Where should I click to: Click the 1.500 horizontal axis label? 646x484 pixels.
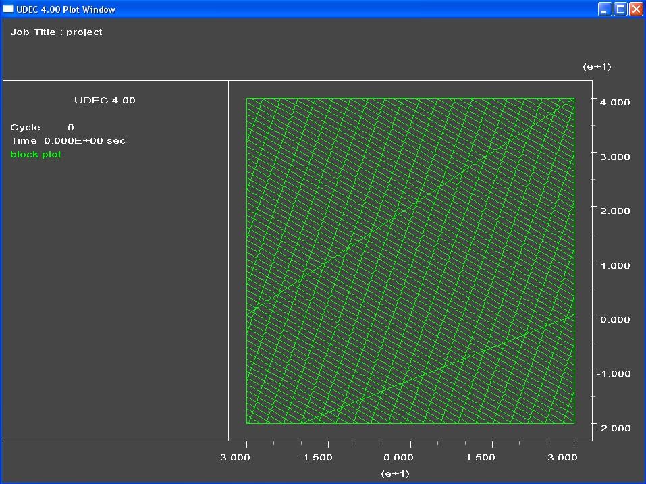click(x=481, y=458)
